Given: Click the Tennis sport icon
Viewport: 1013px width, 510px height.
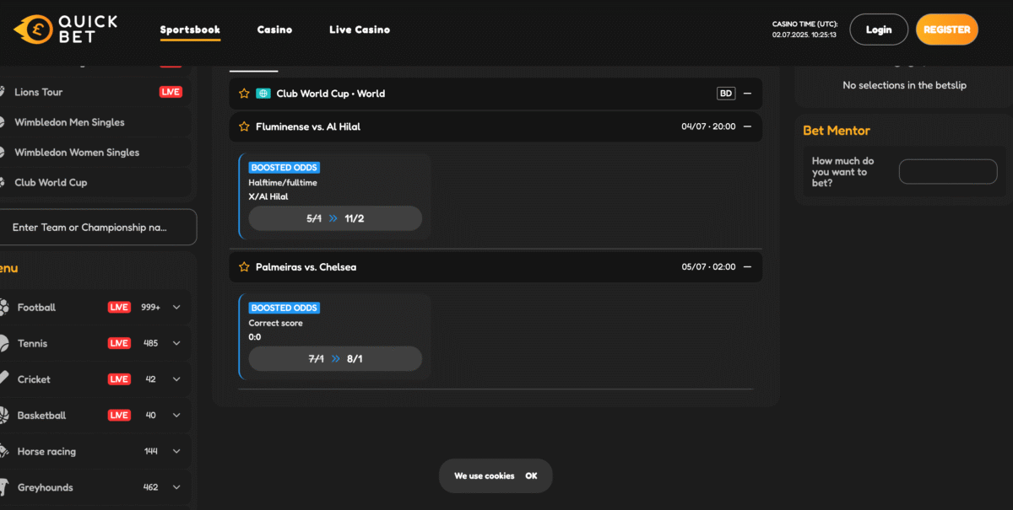Looking at the screenshot, I should coord(3,344).
